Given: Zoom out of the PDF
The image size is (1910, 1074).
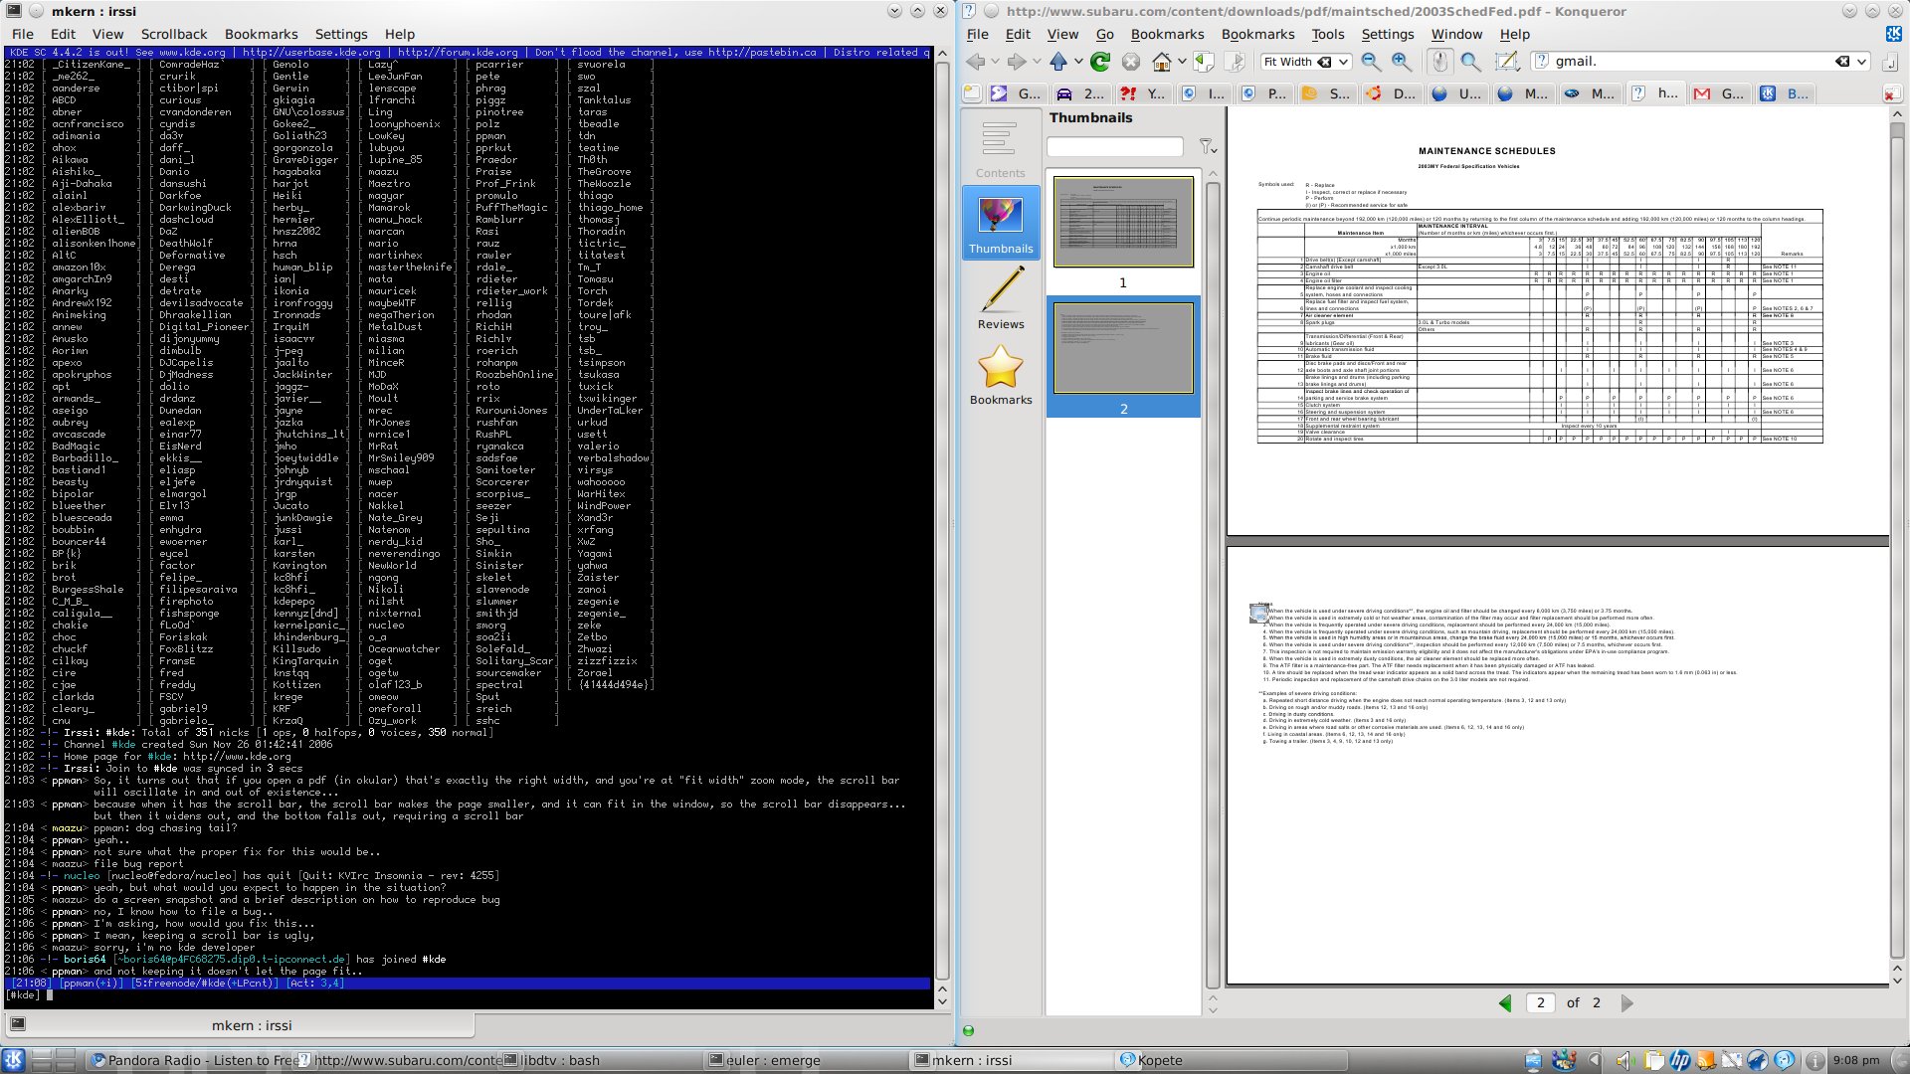Looking at the screenshot, I should point(1371,62).
